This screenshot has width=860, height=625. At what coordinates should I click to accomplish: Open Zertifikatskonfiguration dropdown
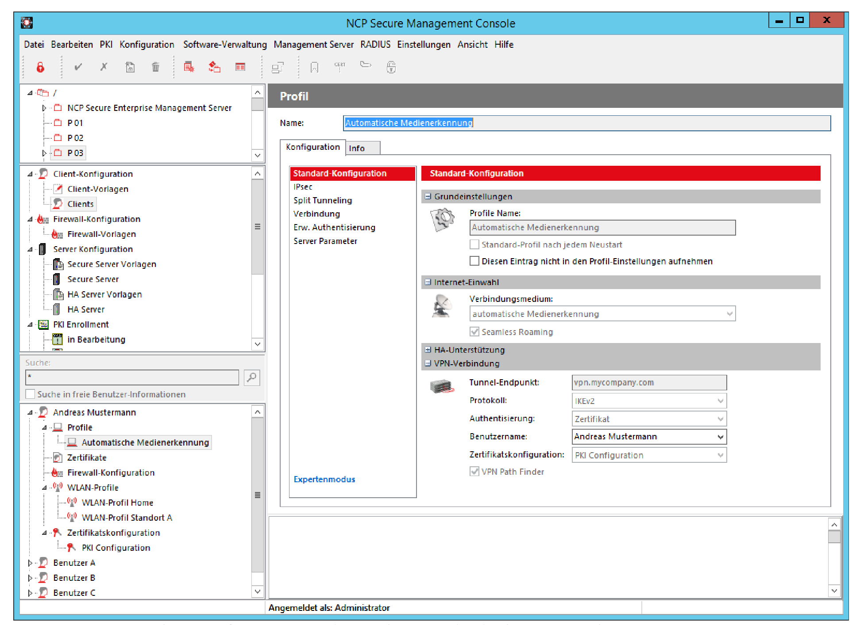click(720, 455)
